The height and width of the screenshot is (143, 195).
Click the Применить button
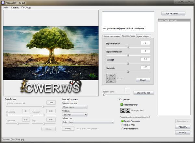click(x=183, y=121)
